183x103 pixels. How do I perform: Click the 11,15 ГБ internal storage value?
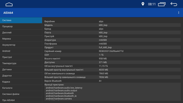[x=103, y=66]
